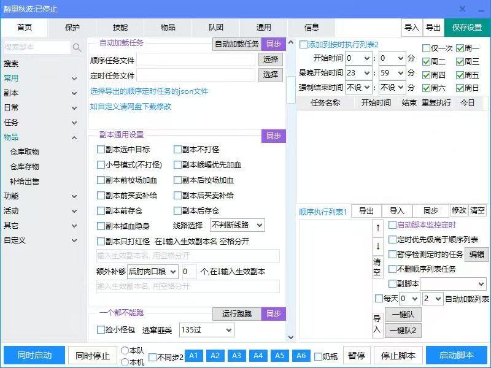Click the A4 window button
The height and width of the screenshot is (368, 491).
(258, 356)
